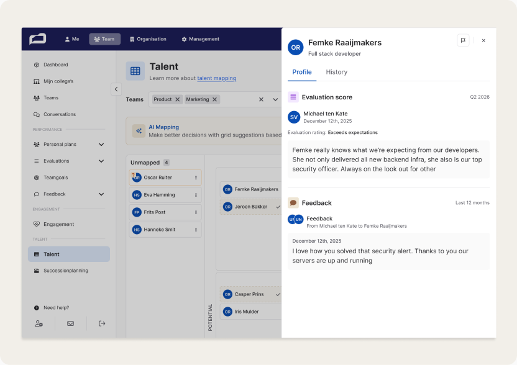Click the SV avatar for Michael ten Kate

coord(294,117)
